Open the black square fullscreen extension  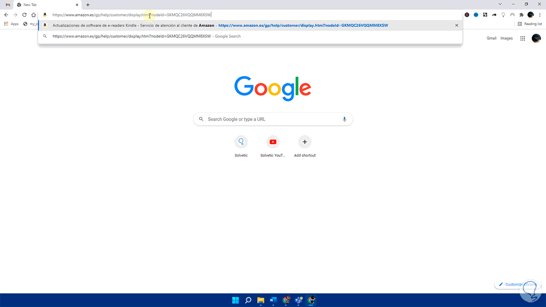click(x=485, y=15)
